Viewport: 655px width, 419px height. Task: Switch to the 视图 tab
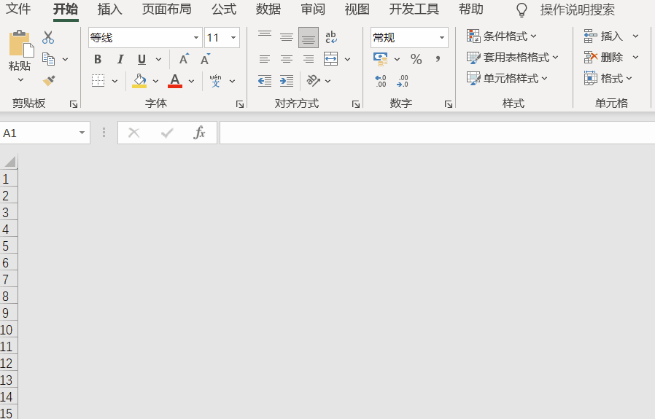[x=357, y=9]
